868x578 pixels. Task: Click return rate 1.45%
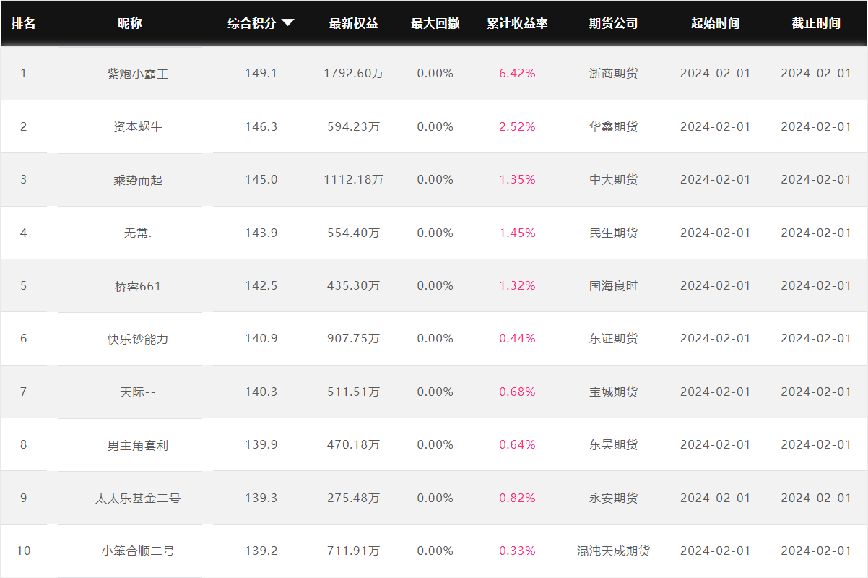click(517, 233)
